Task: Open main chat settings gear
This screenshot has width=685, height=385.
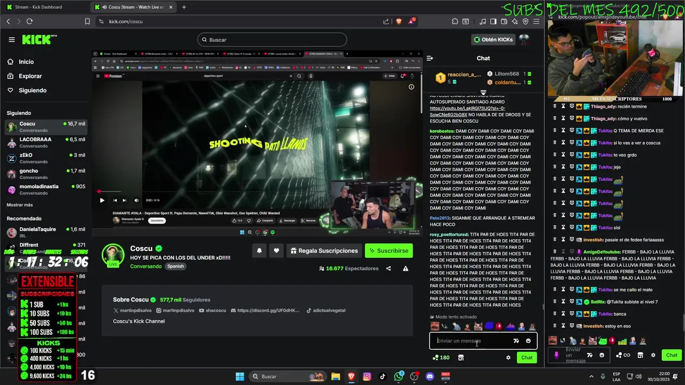Action: (508, 358)
